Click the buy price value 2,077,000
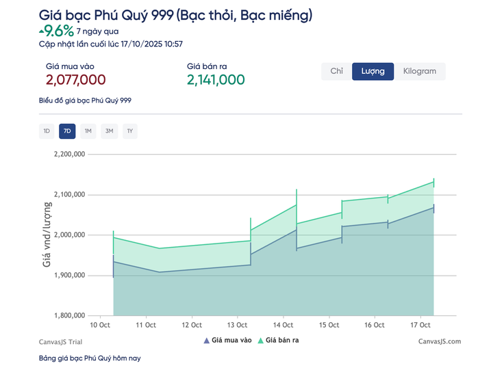Viewport: 478px width, 368px height. tap(75, 80)
